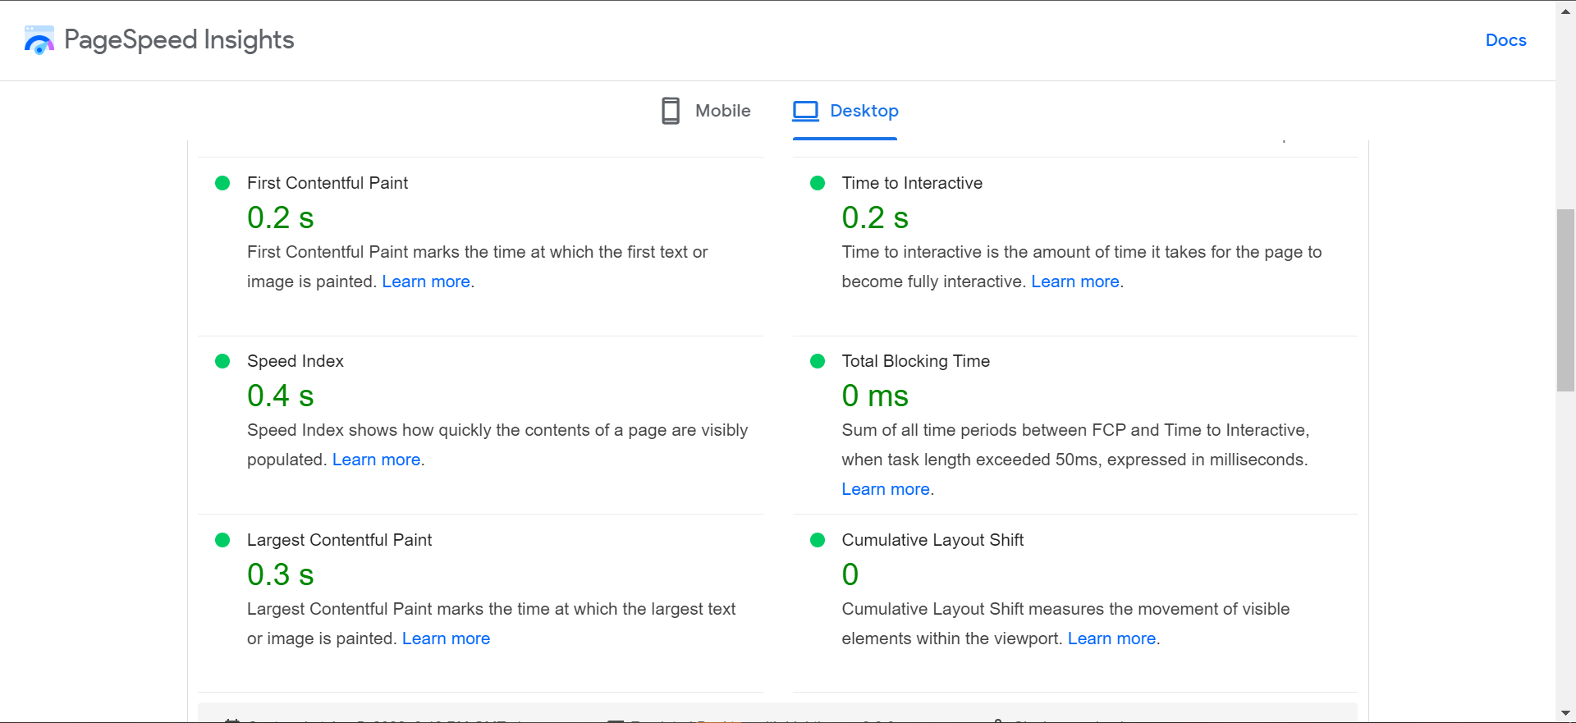Click green status dot beside Total Blocking Time
The height and width of the screenshot is (723, 1576).
click(818, 361)
